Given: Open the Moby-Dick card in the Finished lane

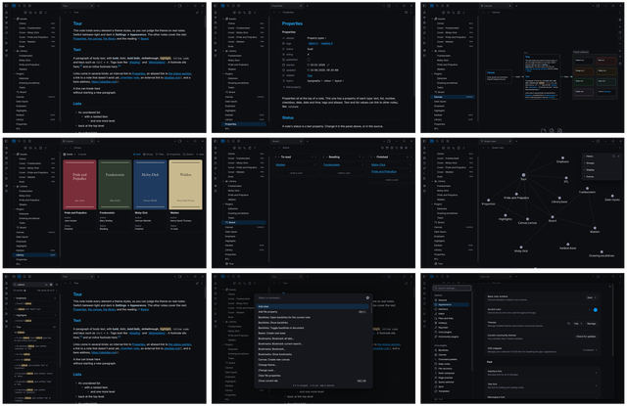Looking at the screenshot, I should (x=391, y=165).
